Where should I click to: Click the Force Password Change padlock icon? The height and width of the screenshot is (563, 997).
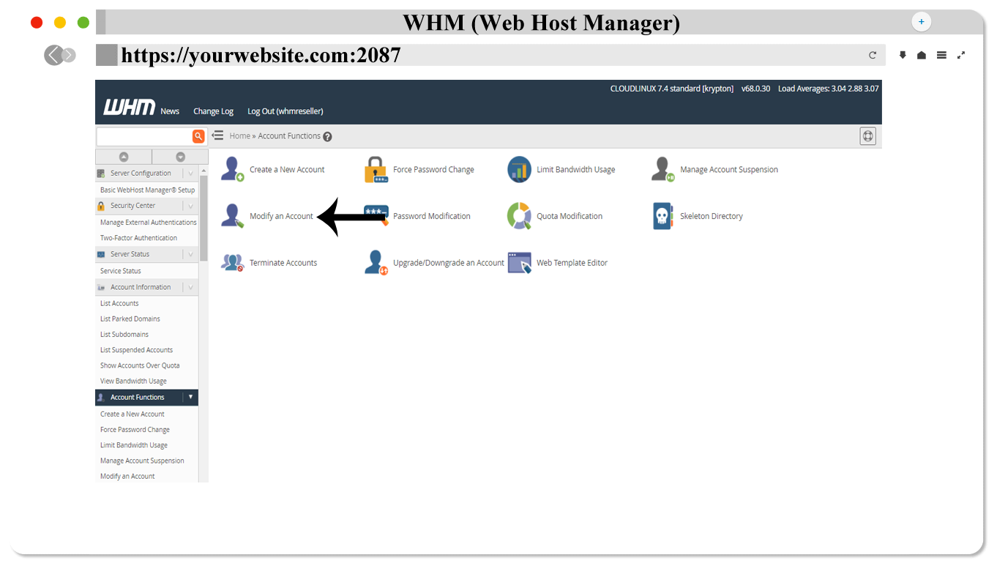(376, 169)
